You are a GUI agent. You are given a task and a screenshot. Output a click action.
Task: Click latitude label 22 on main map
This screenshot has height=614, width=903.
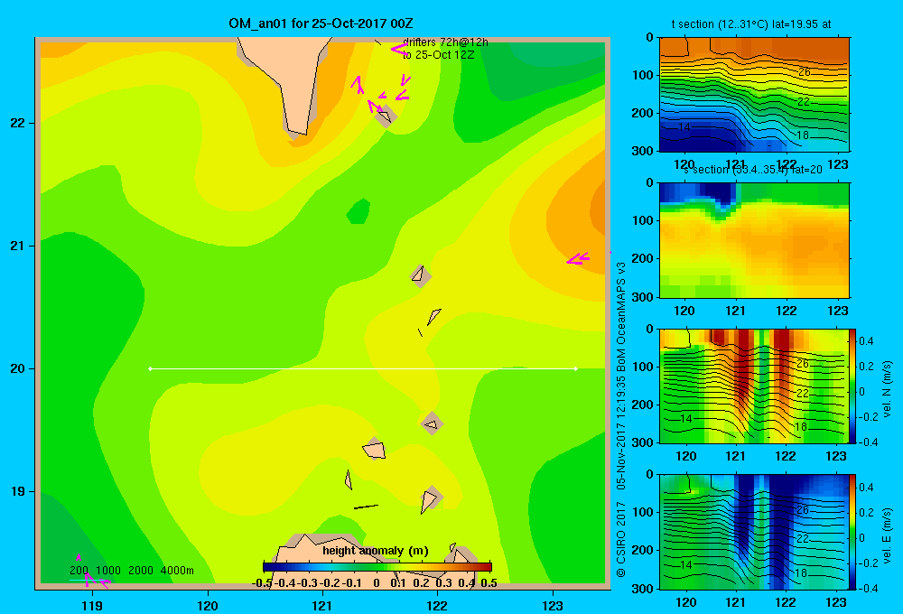tap(18, 123)
